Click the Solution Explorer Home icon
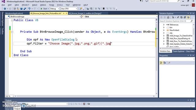196x110 pixels. 168,17
